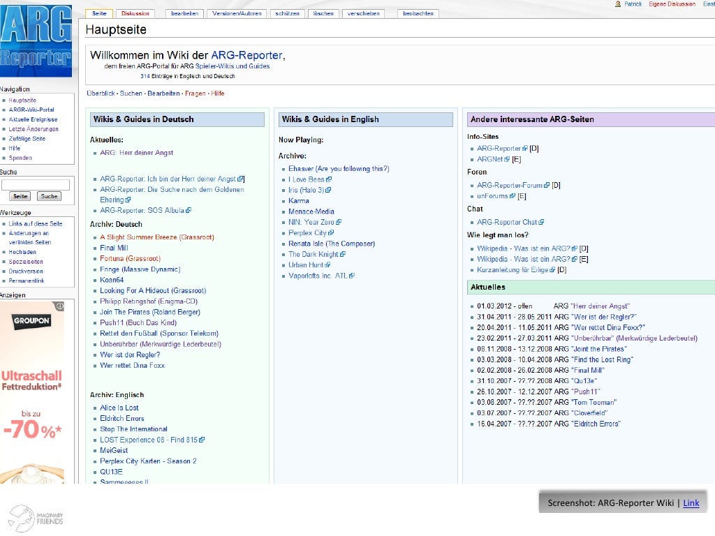
Task: Open Aktuelle Ereignisse link
Action: click(x=34, y=119)
